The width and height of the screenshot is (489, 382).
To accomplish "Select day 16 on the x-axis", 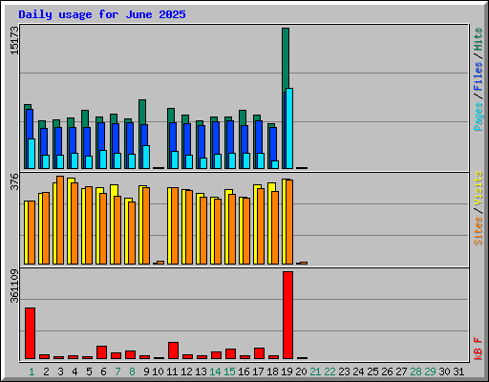I will pyautogui.click(x=244, y=371).
